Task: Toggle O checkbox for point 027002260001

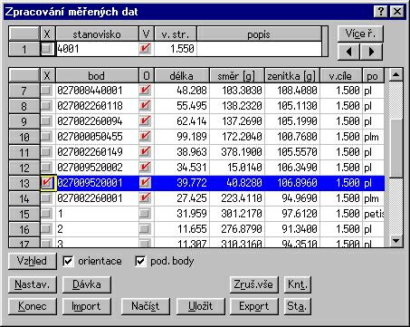Action: click(x=146, y=198)
